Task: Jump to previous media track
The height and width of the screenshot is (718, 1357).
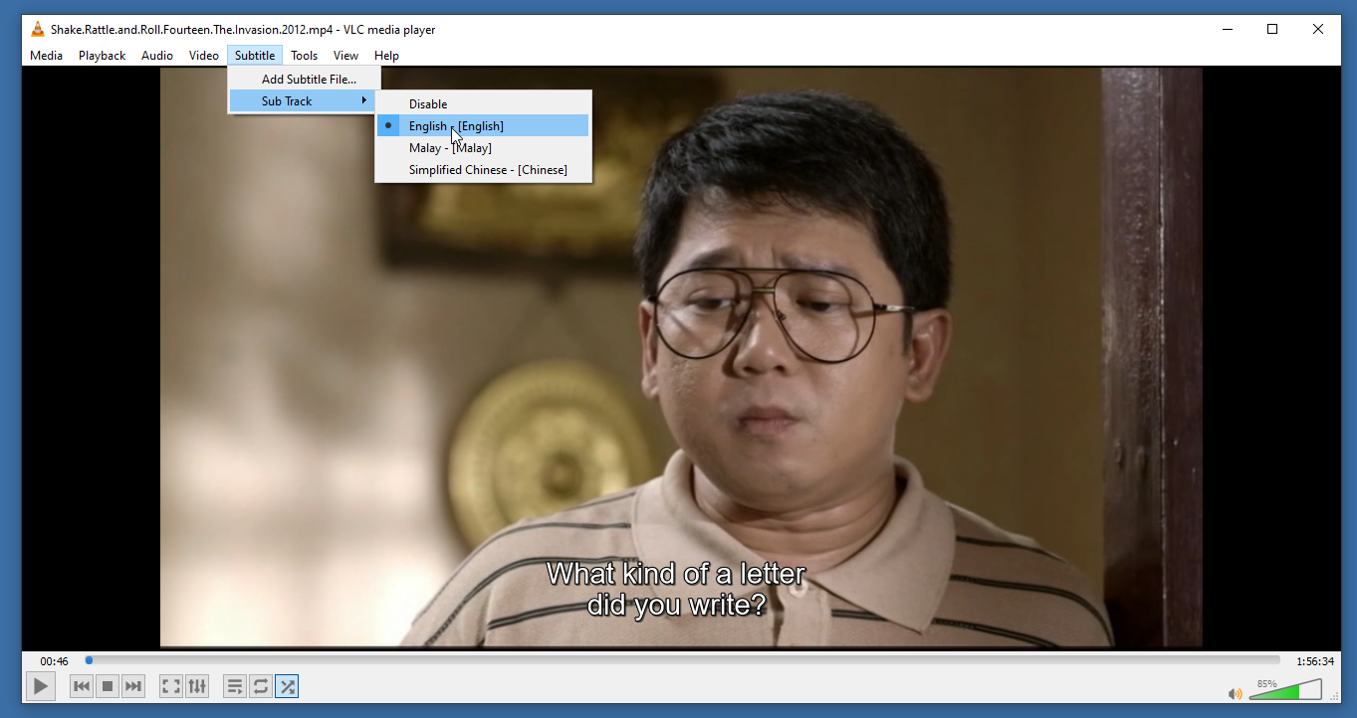Action: (82, 686)
